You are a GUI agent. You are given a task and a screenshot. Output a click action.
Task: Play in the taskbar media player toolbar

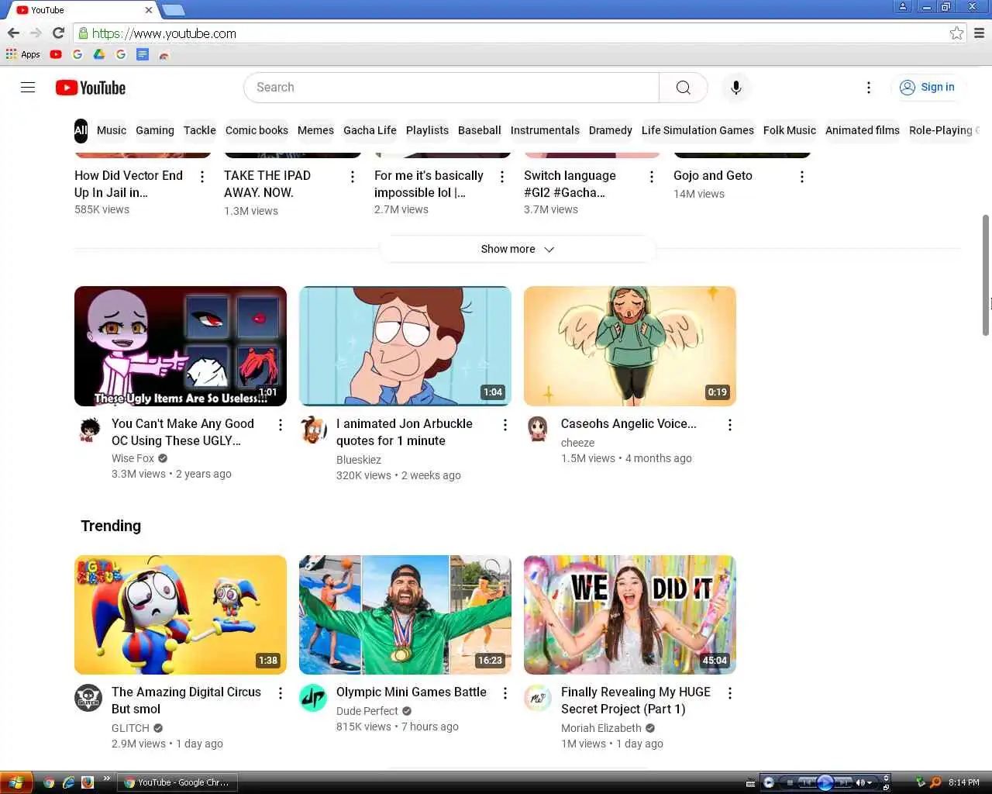tap(825, 782)
